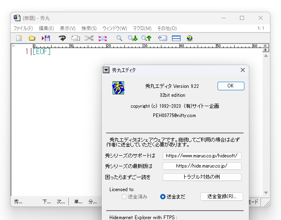Click the right ruler double-chevron button

tap(265, 46)
